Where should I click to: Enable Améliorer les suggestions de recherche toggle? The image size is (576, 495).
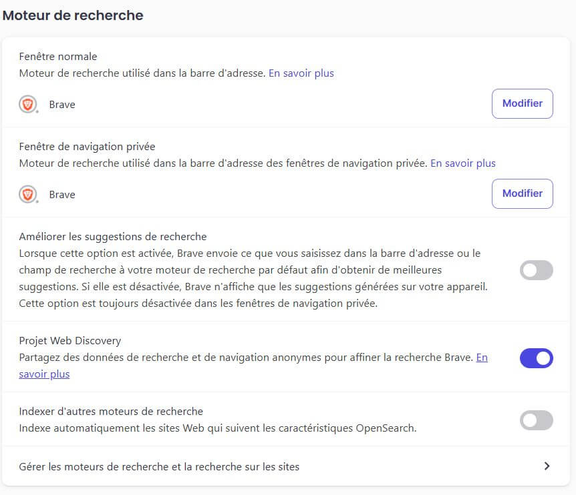pos(536,270)
